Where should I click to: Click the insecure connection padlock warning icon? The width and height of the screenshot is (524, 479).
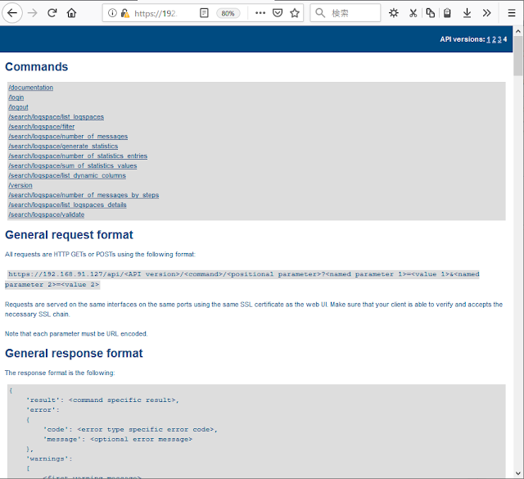pyautogui.click(x=125, y=13)
